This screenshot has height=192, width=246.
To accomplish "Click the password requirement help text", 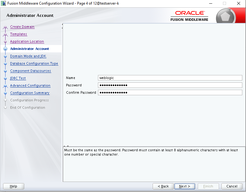I will (x=151, y=152).
